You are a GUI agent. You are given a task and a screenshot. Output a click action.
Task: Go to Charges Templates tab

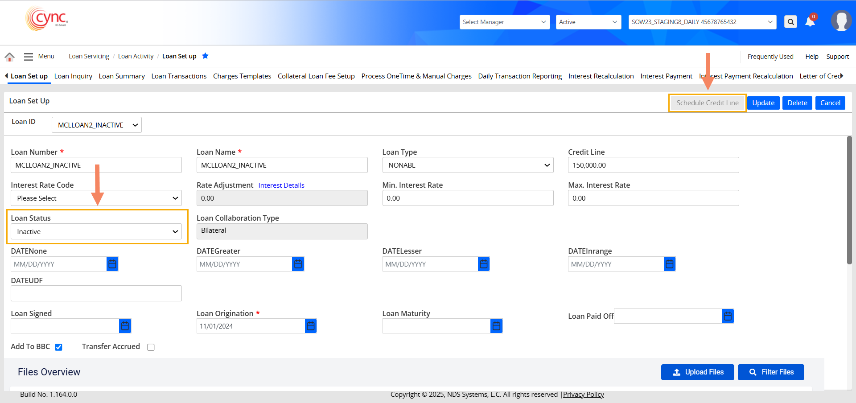coord(242,76)
